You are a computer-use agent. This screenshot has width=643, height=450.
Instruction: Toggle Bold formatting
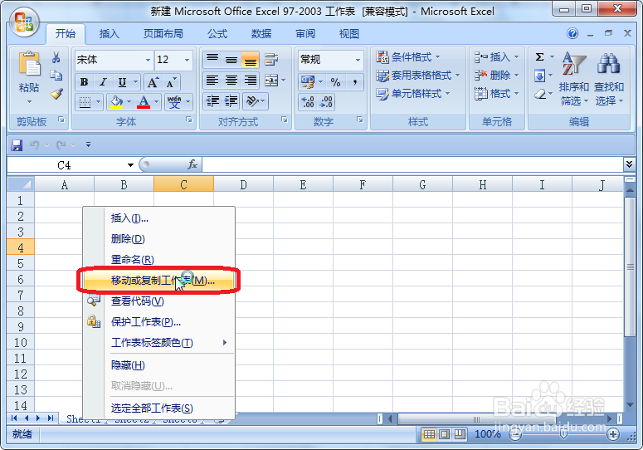(x=84, y=82)
